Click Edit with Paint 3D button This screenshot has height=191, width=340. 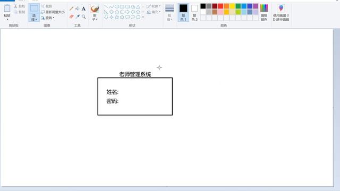[281, 13]
